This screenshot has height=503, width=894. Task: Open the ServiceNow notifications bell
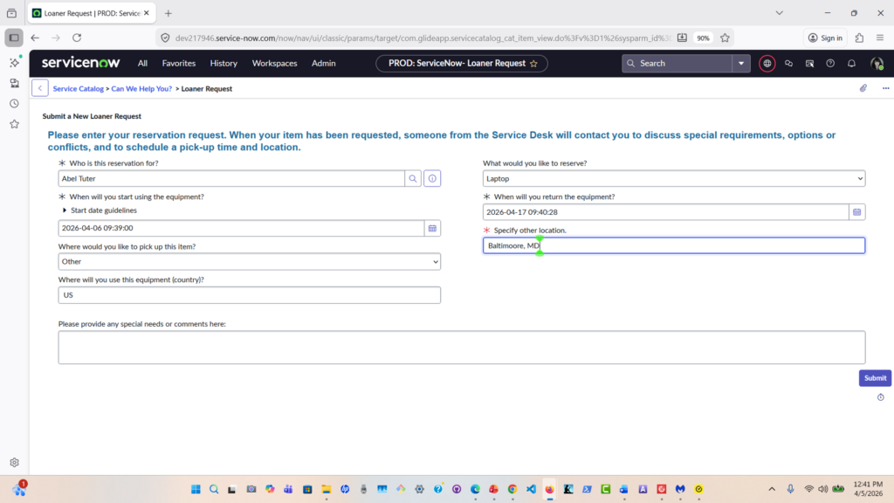click(851, 64)
